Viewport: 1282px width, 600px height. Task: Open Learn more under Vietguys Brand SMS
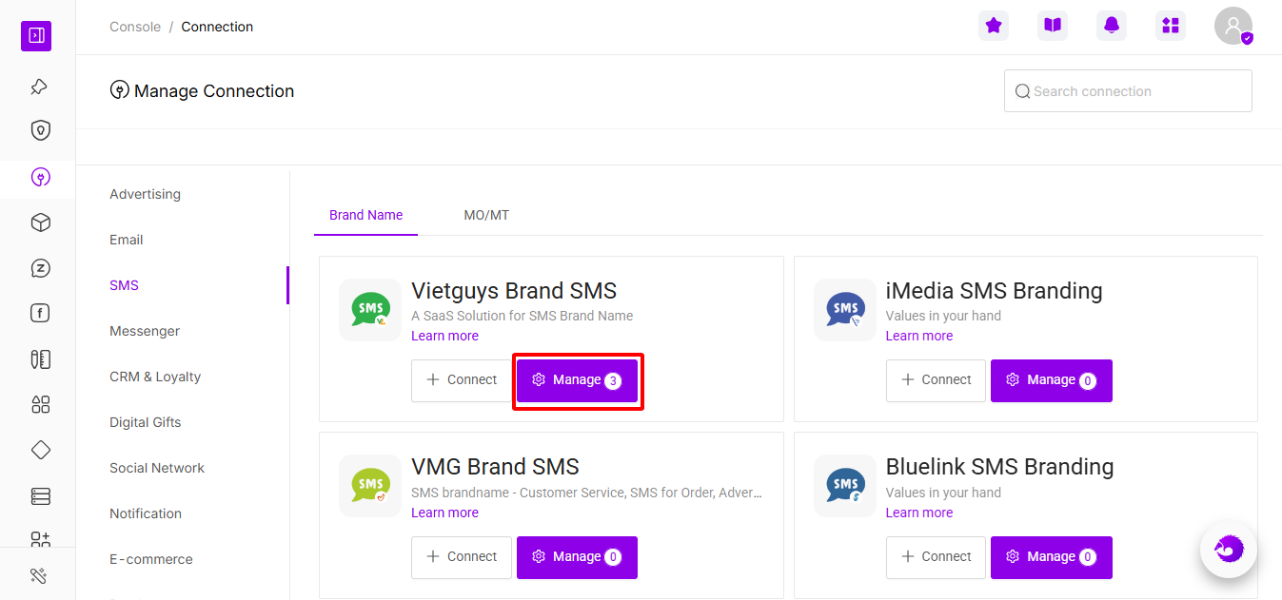pos(444,336)
